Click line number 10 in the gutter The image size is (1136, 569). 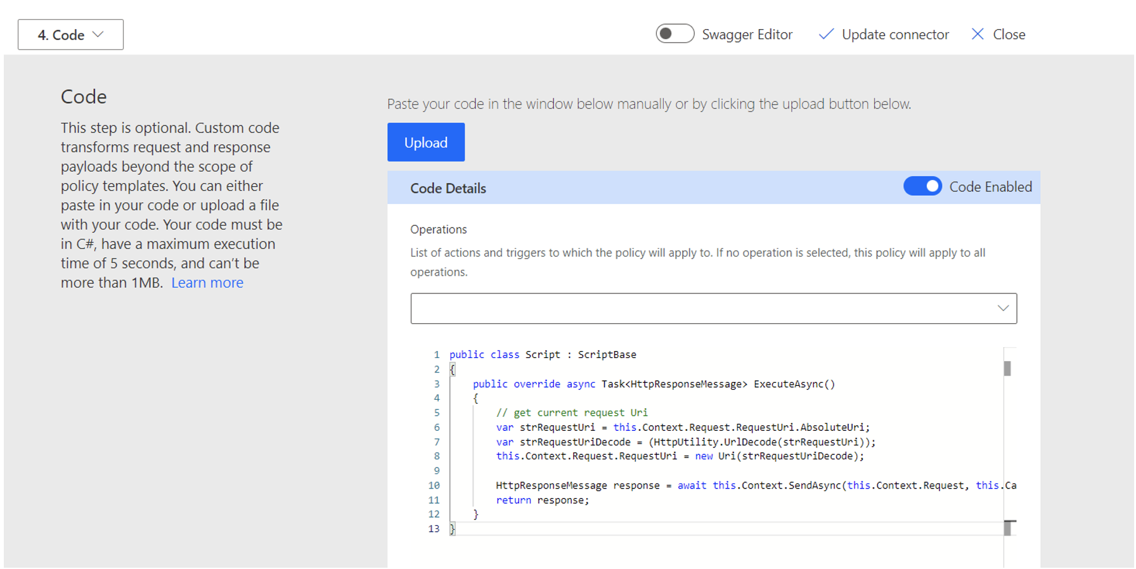point(434,485)
